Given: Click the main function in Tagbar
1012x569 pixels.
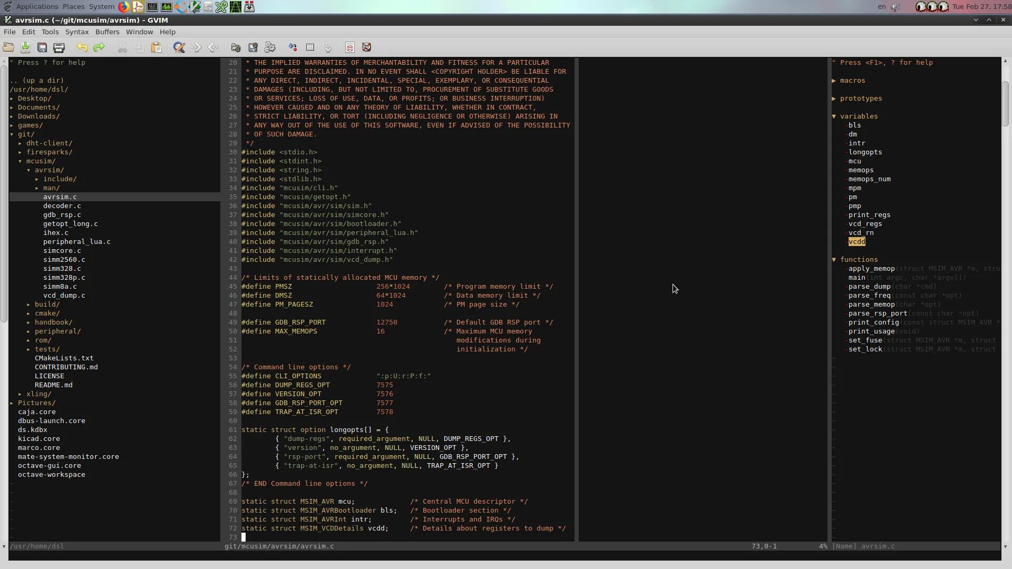Looking at the screenshot, I should [x=857, y=278].
